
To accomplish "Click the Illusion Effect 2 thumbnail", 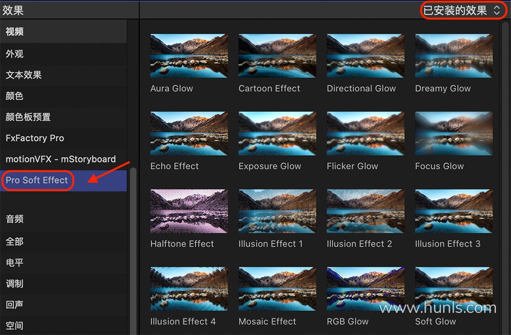I will (366, 211).
